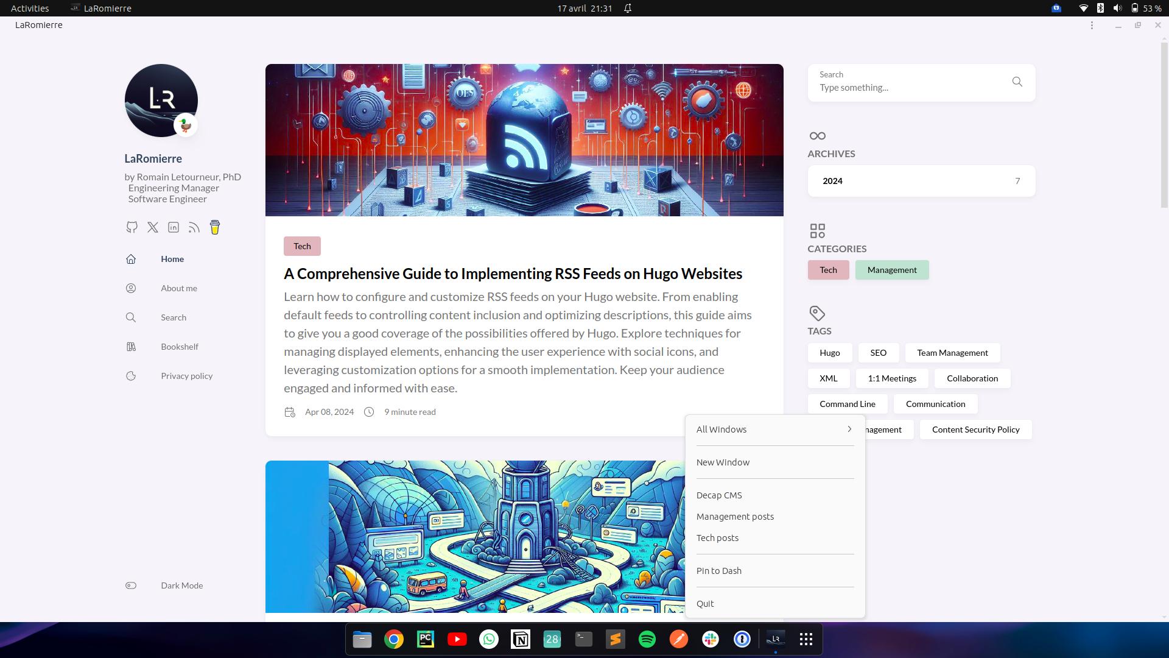Choose Decap CMS from the context menu
The height and width of the screenshot is (658, 1169).
tap(774, 495)
